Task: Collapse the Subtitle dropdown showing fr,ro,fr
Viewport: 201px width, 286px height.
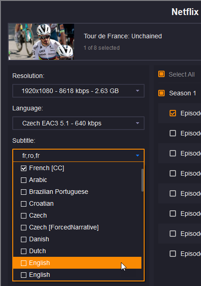Action: [x=78, y=156]
